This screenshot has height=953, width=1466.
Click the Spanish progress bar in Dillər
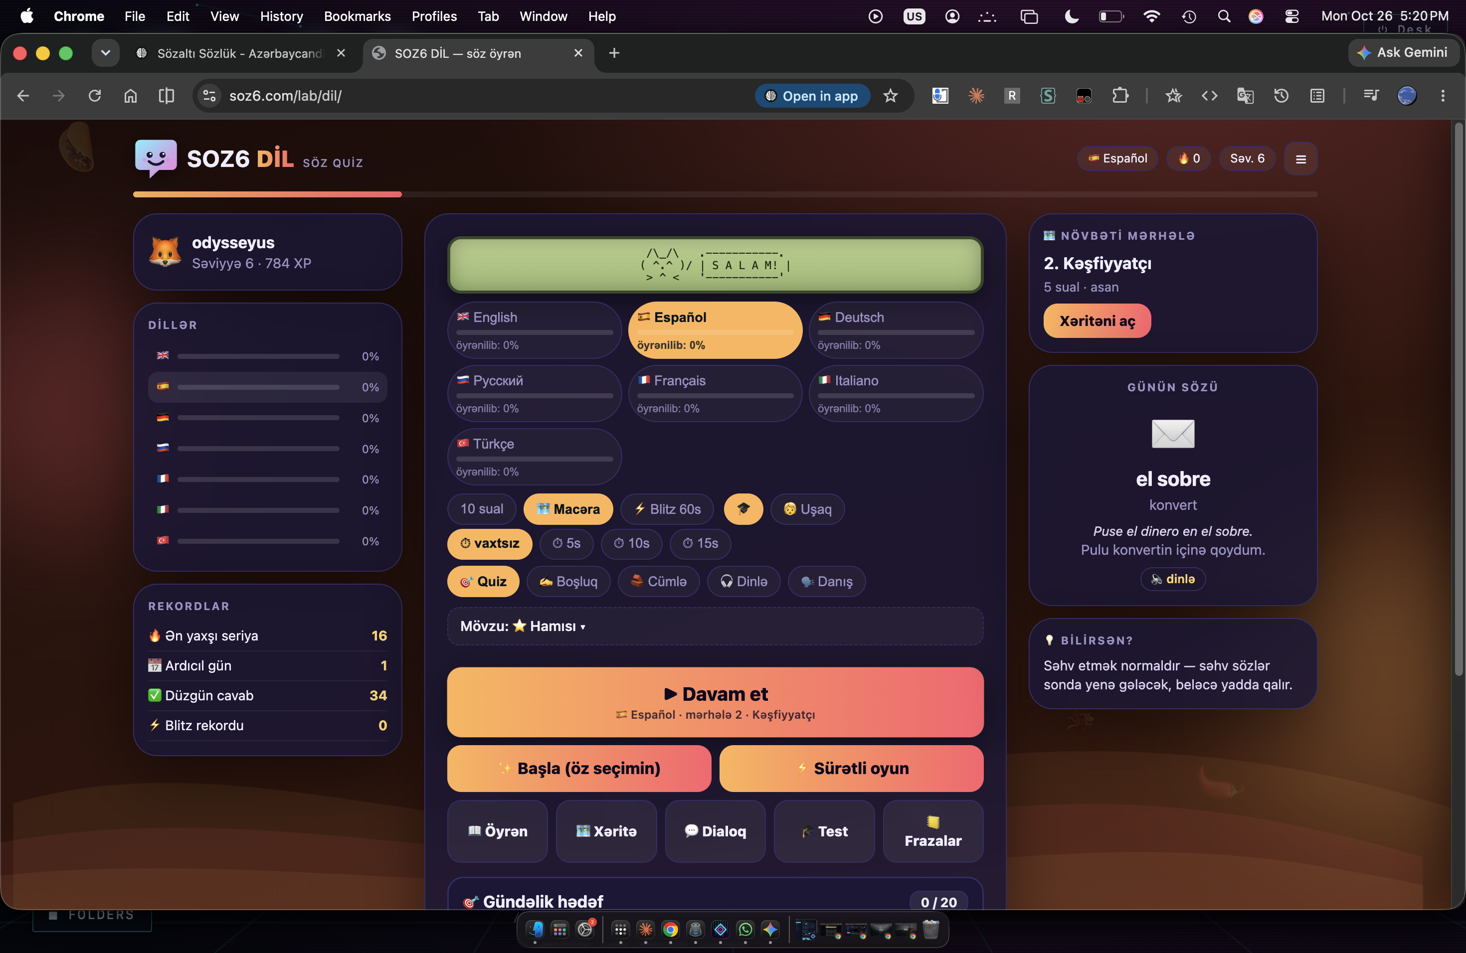click(x=258, y=387)
